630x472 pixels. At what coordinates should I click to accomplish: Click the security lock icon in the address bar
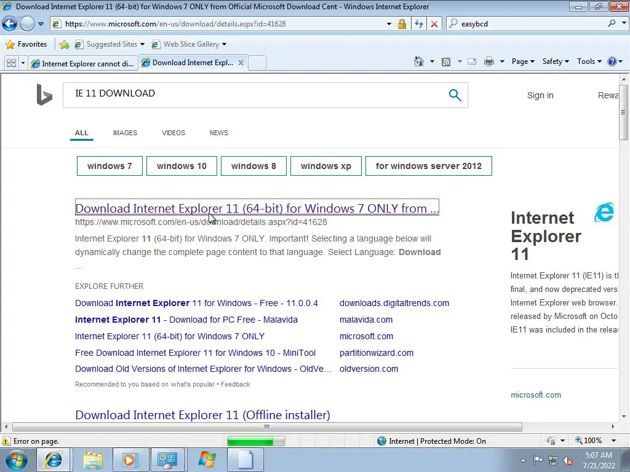[x=402, y=24]
